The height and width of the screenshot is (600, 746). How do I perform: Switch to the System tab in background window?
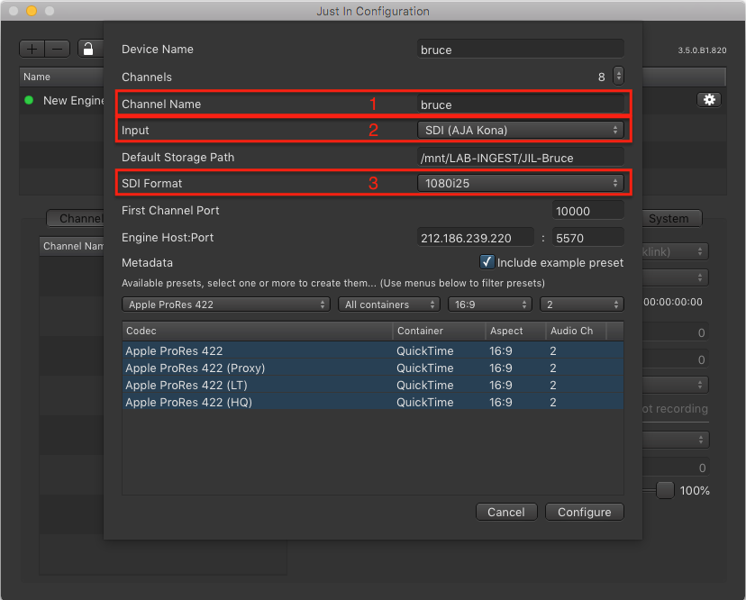click(672, 218)
